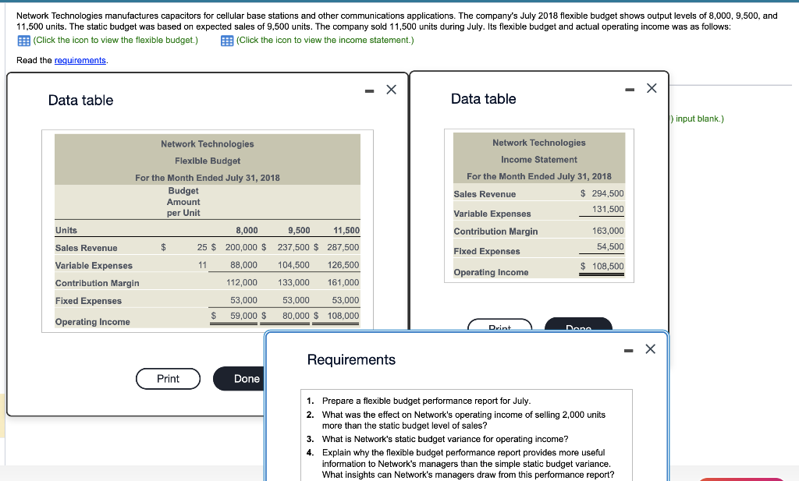Minimize the flexible budget Data table window
This screenshot has height=481, width=799.
click(x=369, y=90)
